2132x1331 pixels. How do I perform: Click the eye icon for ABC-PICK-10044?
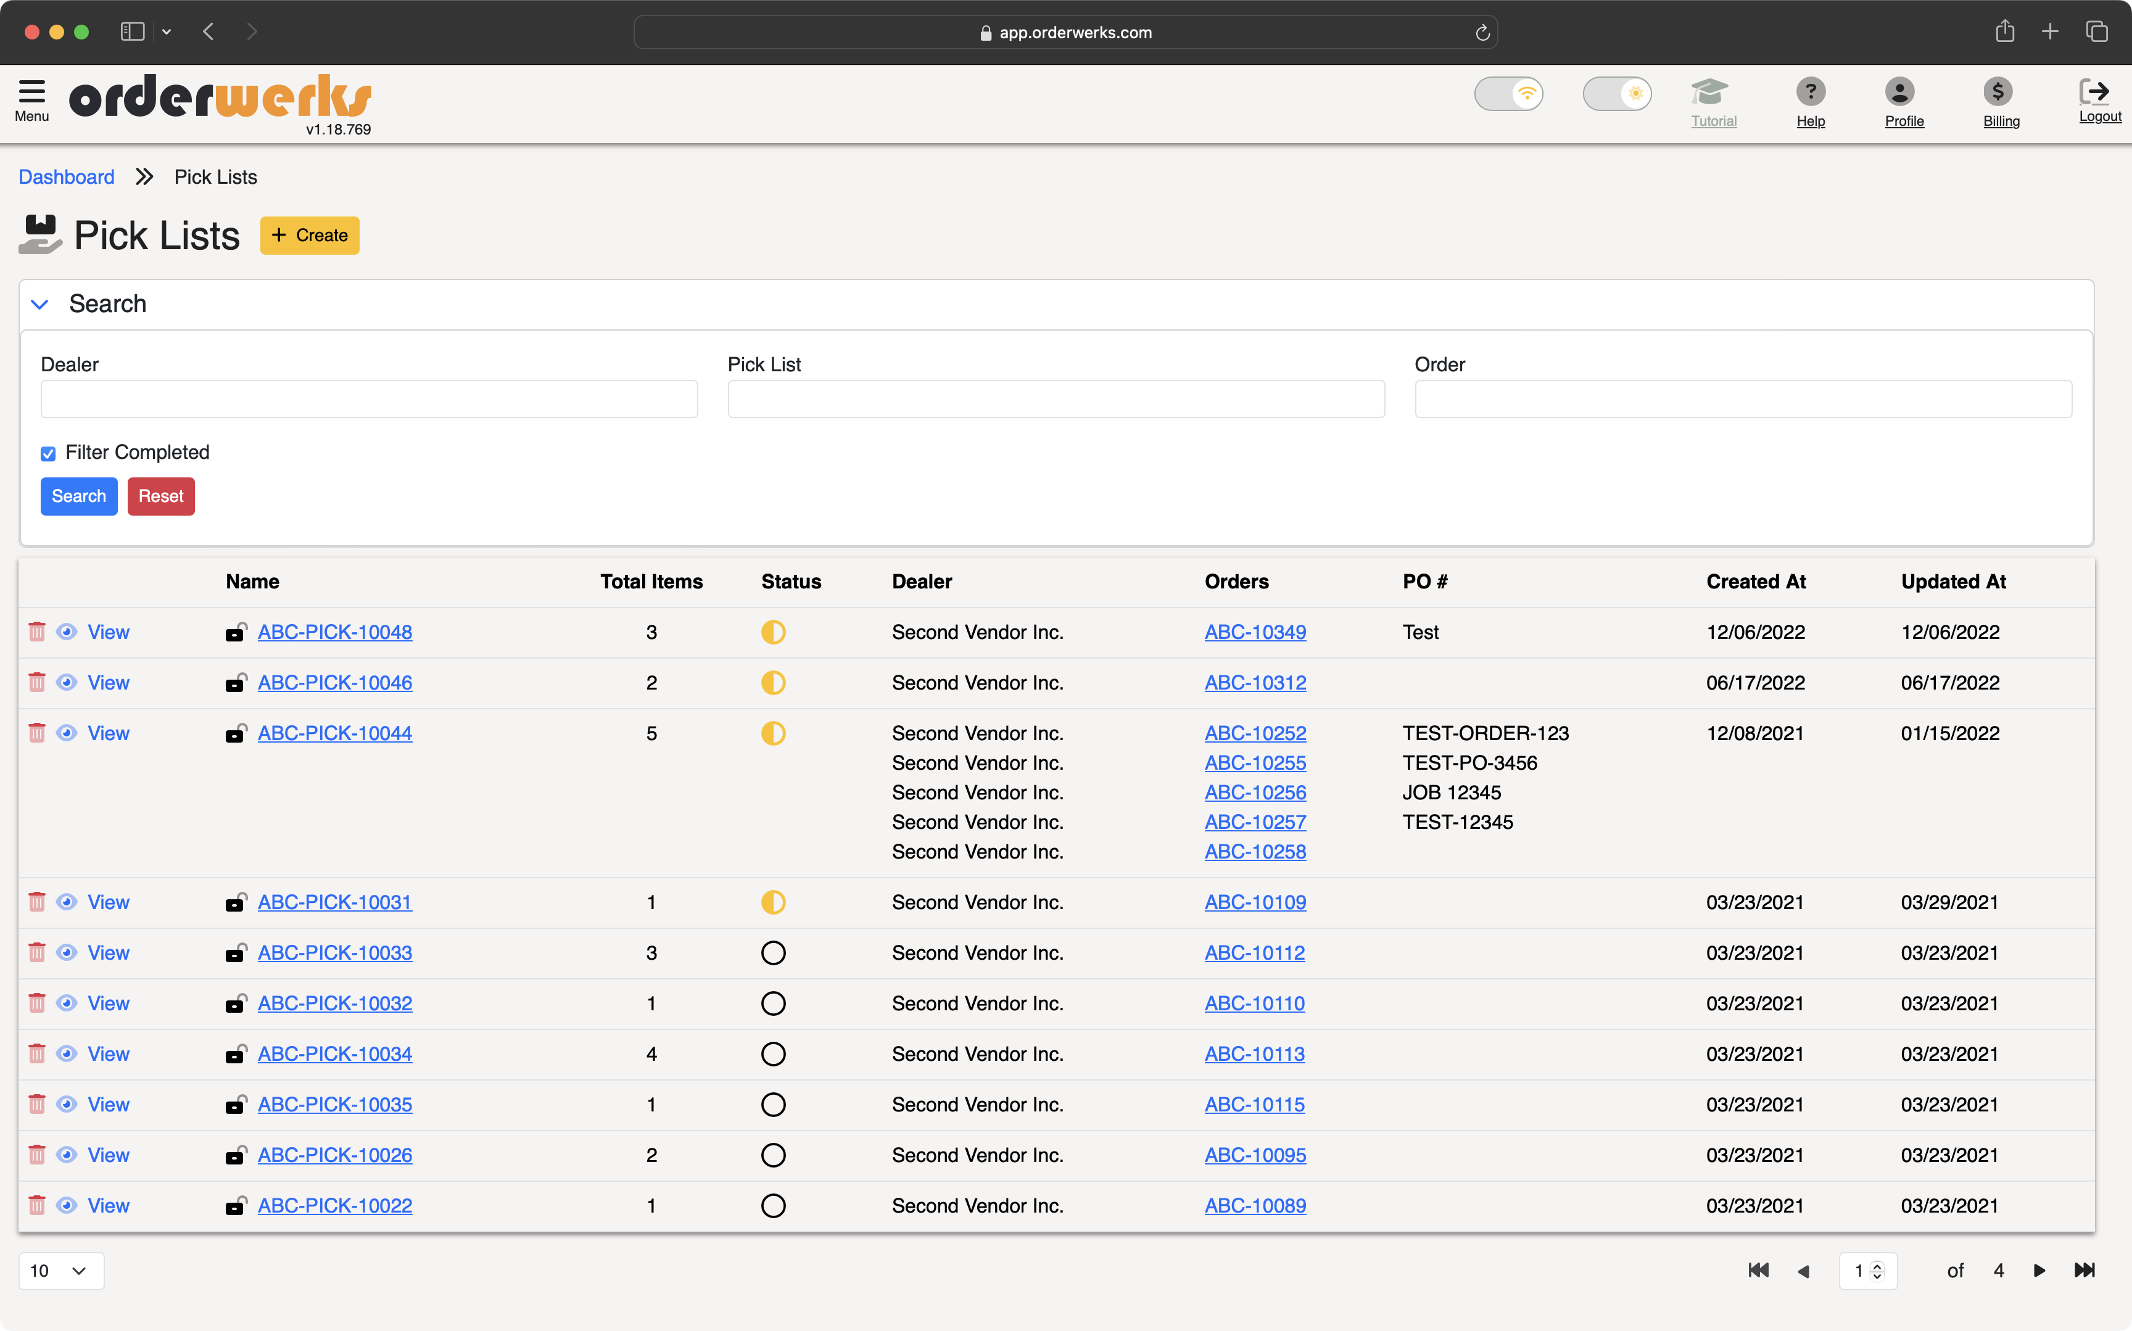[x=67, y=733]
